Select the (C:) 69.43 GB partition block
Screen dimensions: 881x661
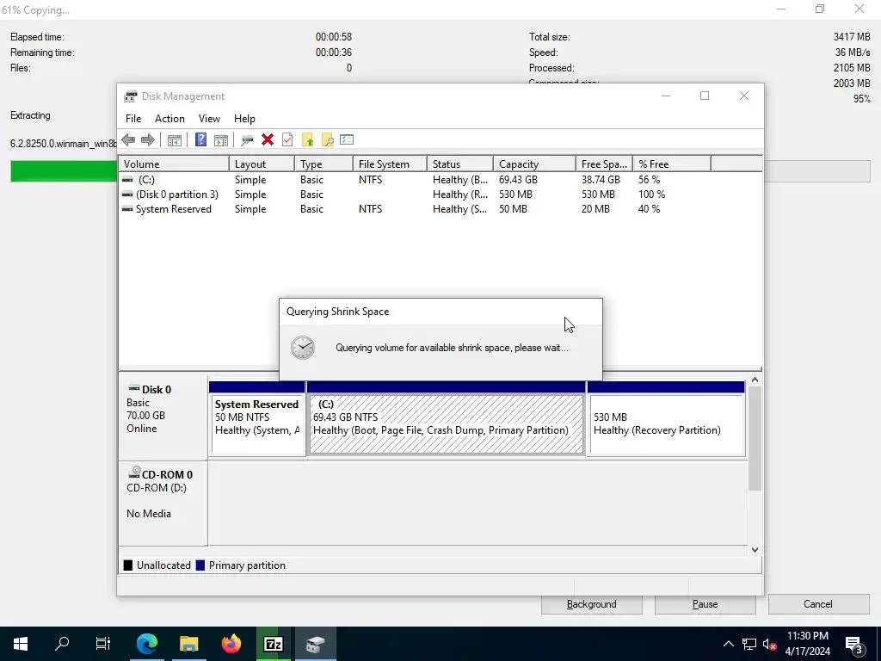pyautogui.click(x=447, y=424)
